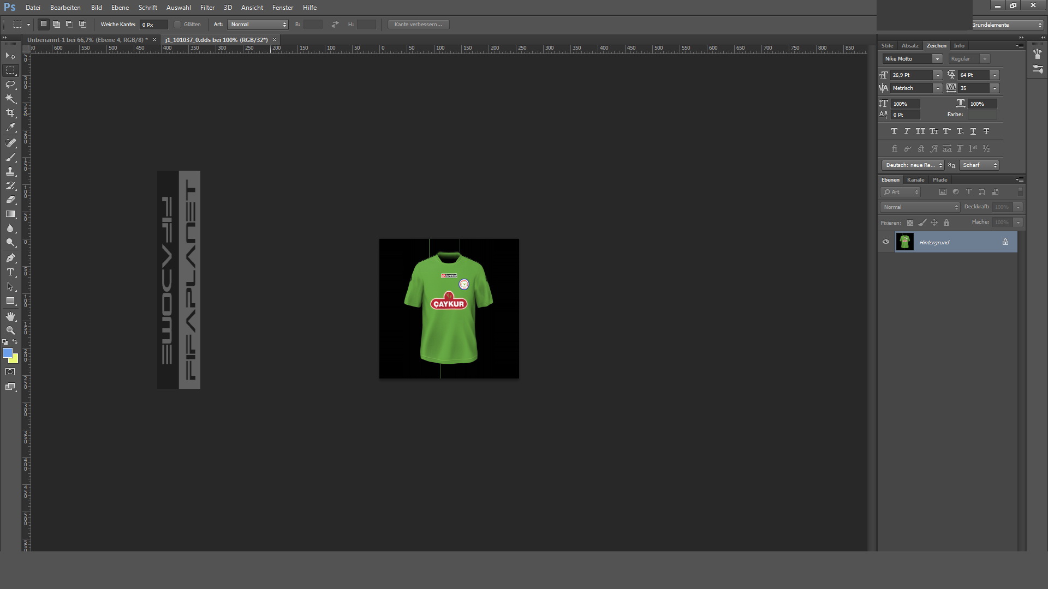Click the tracking value 35 field
The image size is (1048, 589).
click(974, 88)
